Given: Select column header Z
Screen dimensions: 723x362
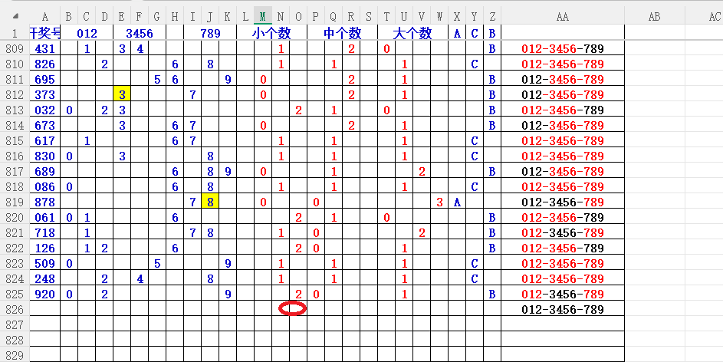Looking at the screenshot, I should [492, 17].
